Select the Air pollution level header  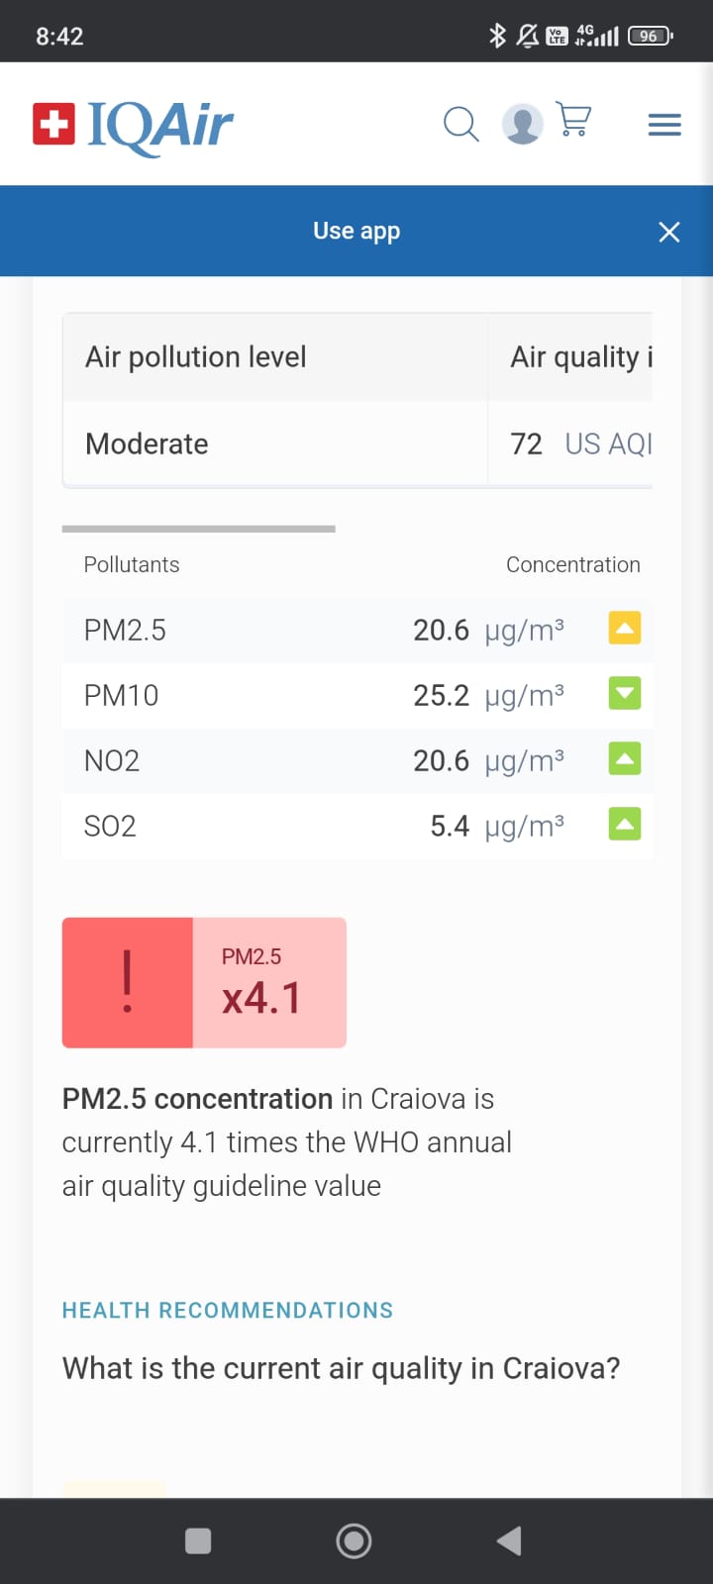coord(196,357)
